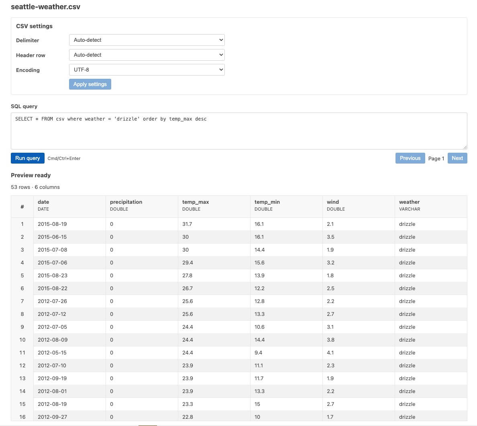
Task: Grab the SQL textarea resize handle
Action: pyautogui.click(x=465, y=147)
